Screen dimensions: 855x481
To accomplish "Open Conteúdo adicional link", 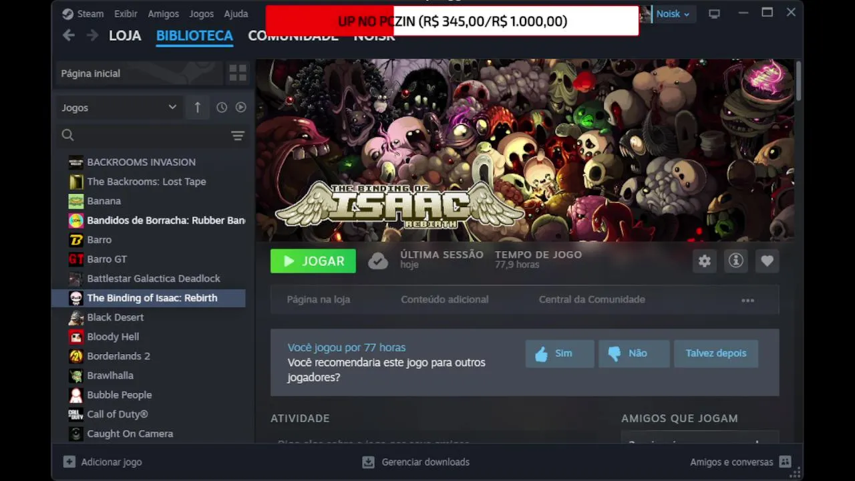I will click(445, 300).
